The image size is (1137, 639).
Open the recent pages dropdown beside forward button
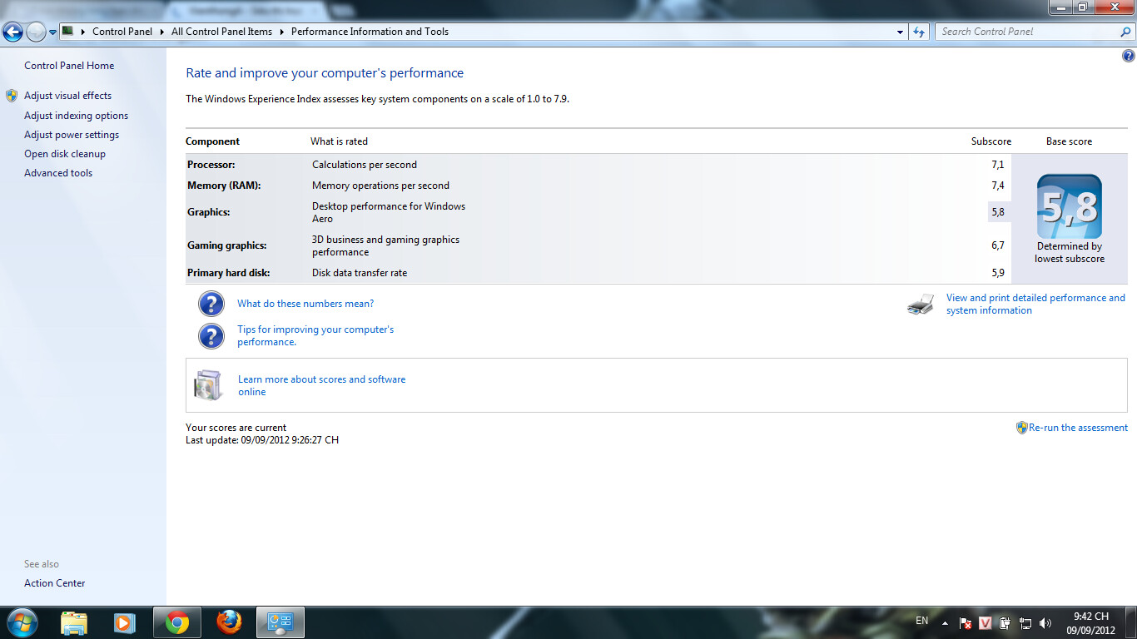[53, 32]
